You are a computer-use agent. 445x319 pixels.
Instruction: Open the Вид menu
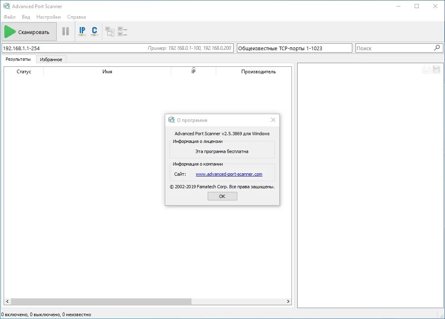[26, 17]
